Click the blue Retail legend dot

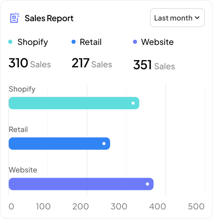[73, 42]
